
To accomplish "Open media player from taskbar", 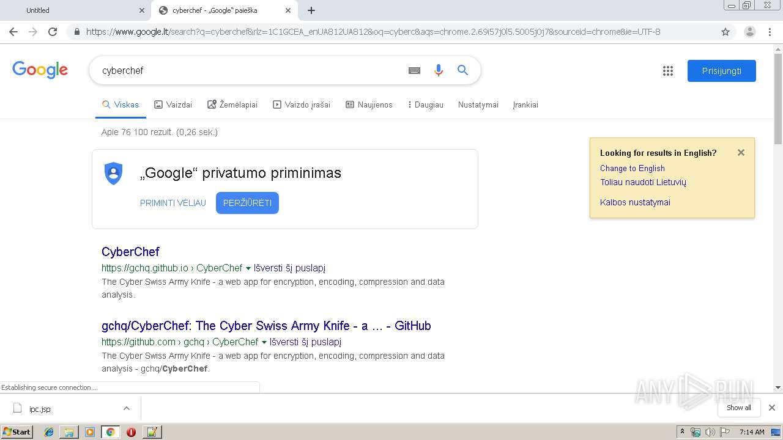I will (x=90, y=432).
